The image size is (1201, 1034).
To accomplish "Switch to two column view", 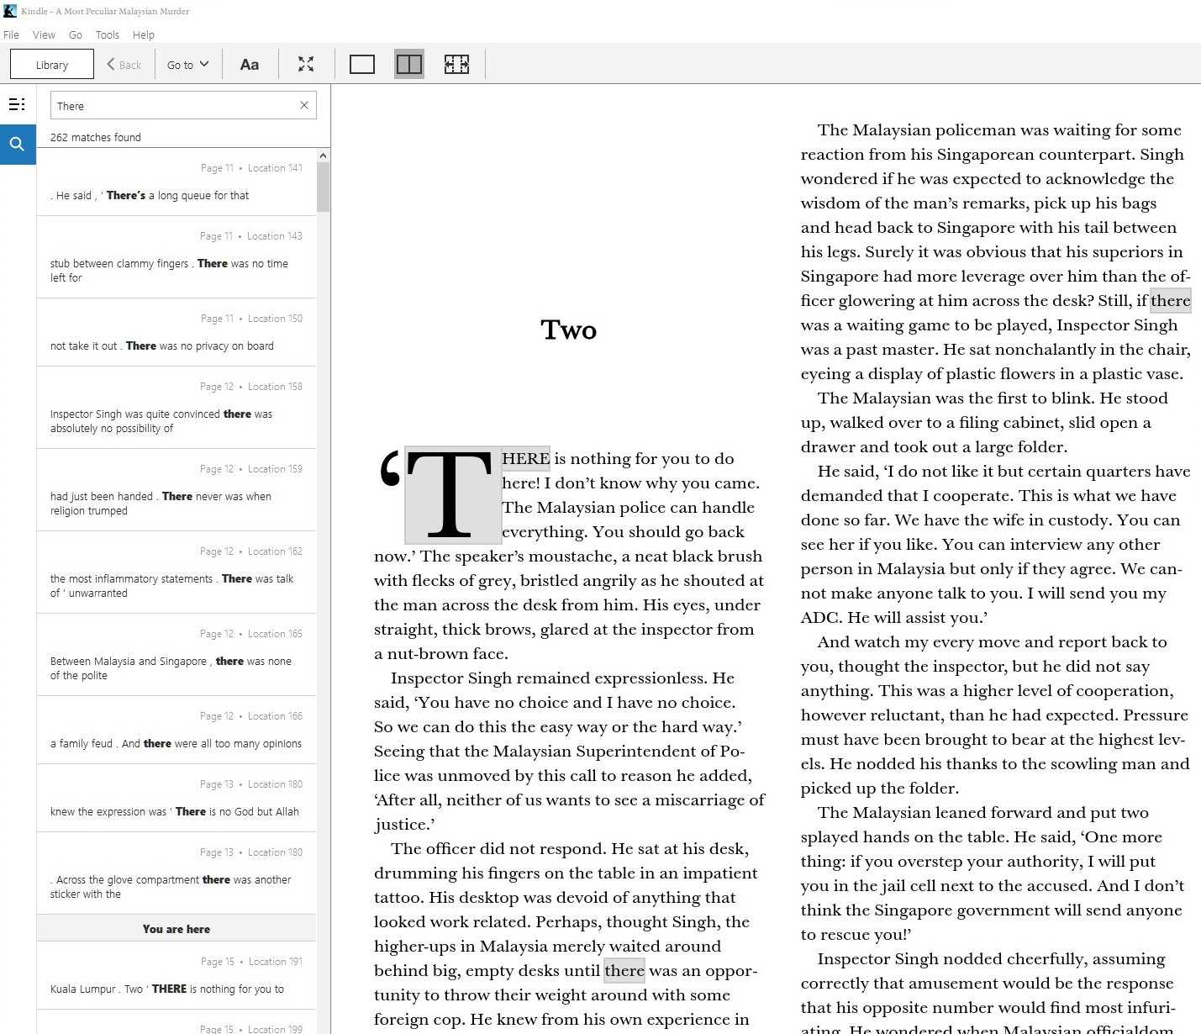I will pyautogui.click(x=409, y=65).
